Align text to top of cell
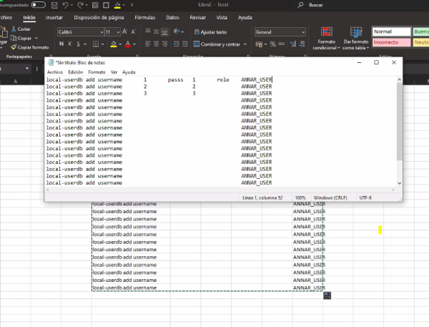Image resolution: width=429 pixels, height=327 pixels. click(x=148, y=31)
